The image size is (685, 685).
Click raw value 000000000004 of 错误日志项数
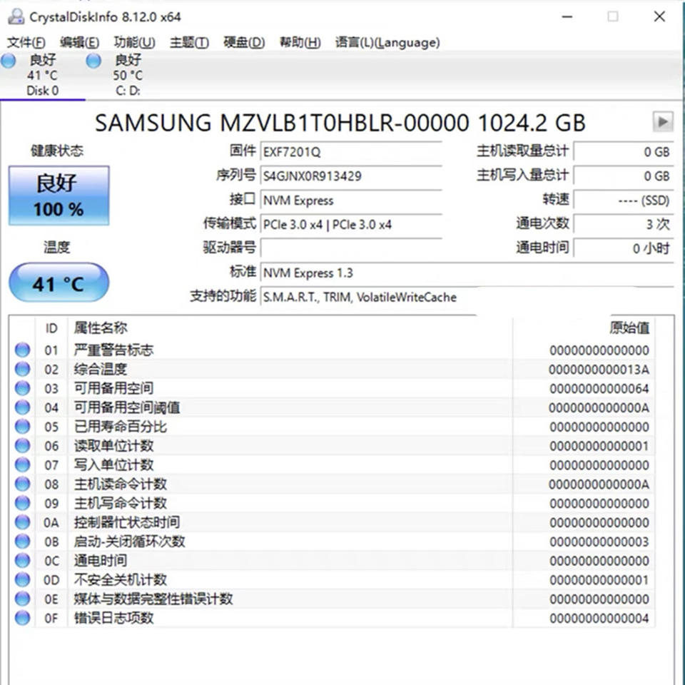pos(599,619)
